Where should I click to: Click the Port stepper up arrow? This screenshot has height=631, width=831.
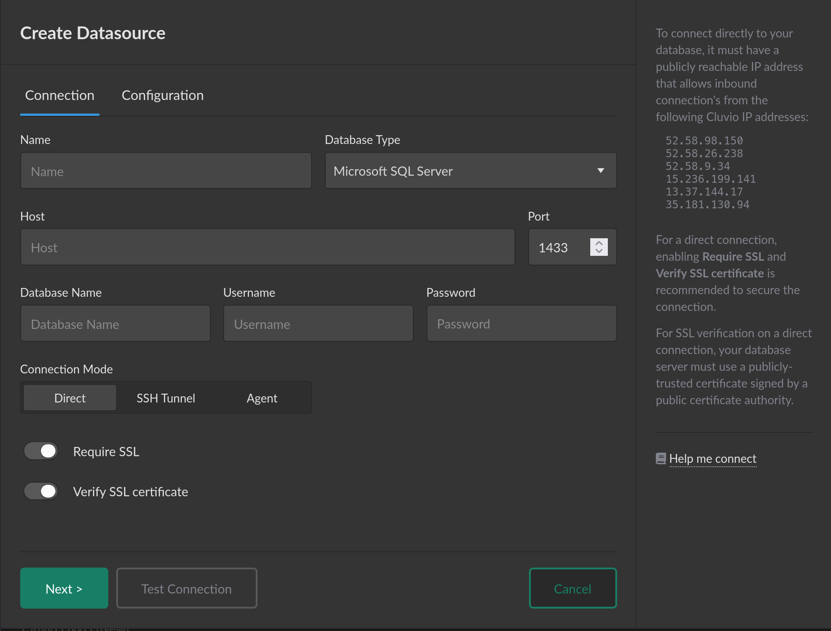(x=599, y=243)
